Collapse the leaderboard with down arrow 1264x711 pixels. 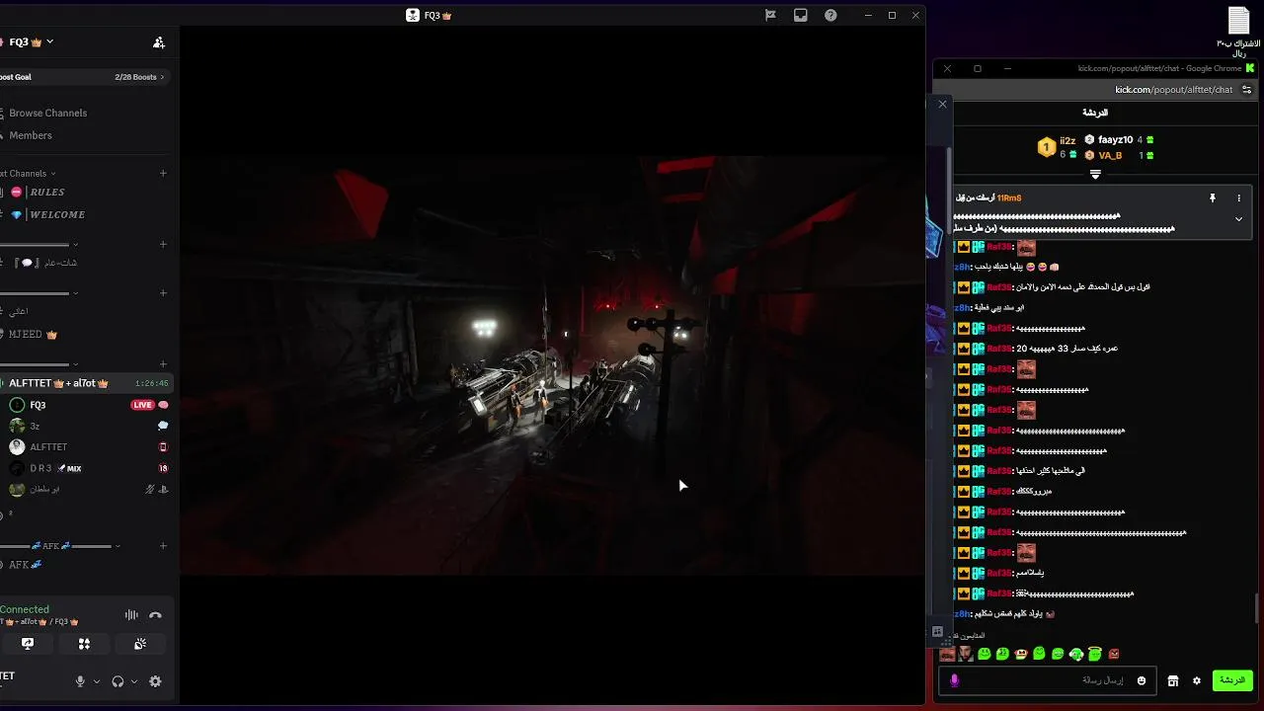point(1095,174)
